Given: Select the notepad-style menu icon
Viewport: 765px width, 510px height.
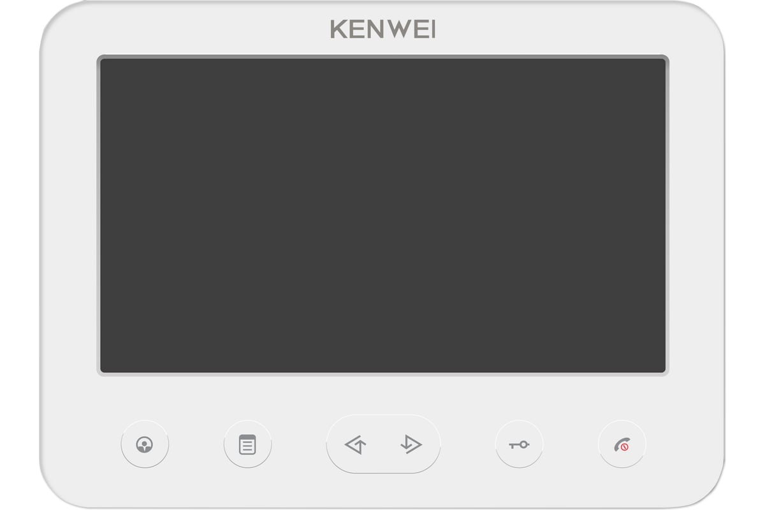Looking at the screenshot, I should [x=247, y=444].
